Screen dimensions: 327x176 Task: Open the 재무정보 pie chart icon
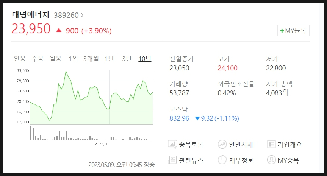point(222,160)
